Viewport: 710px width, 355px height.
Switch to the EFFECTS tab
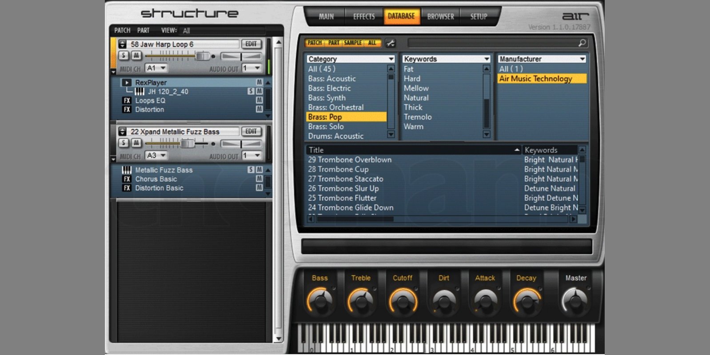(364, 16)
